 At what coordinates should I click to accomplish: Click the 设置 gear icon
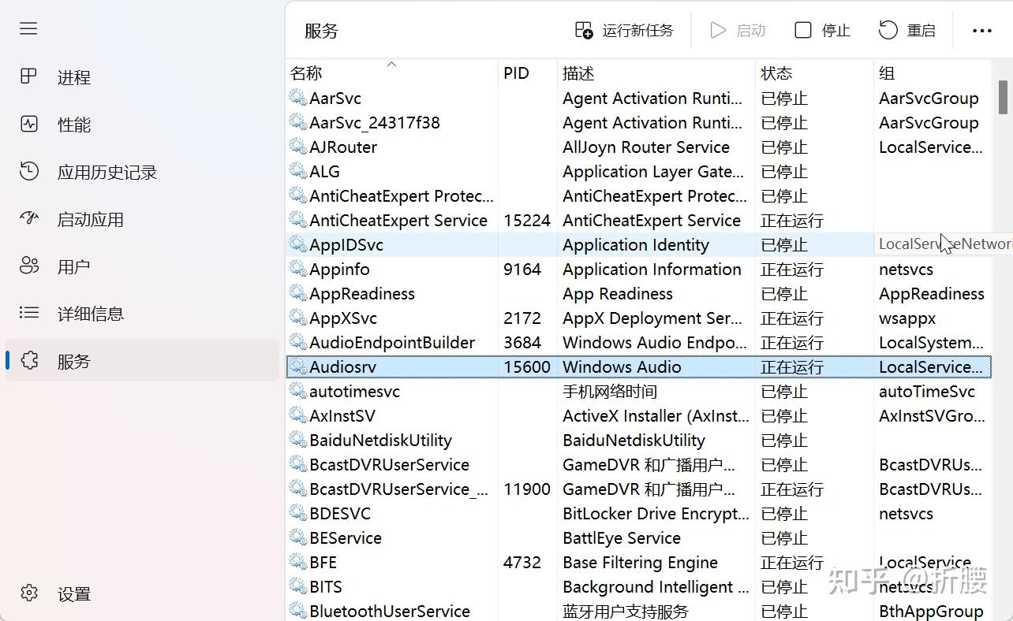click(x=28, y=593)
